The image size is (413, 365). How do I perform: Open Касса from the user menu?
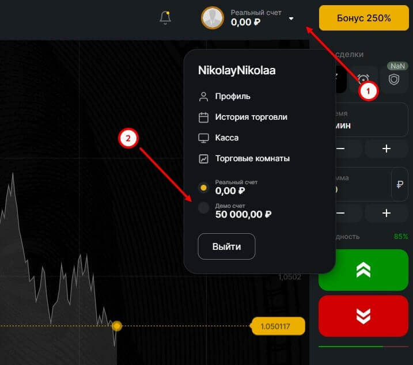point(226,138)
